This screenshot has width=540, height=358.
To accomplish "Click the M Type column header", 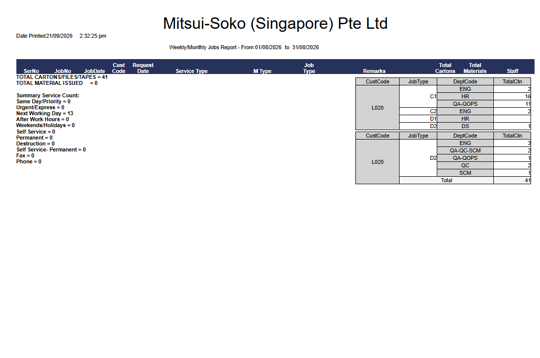I will click(x=263, y=71).
